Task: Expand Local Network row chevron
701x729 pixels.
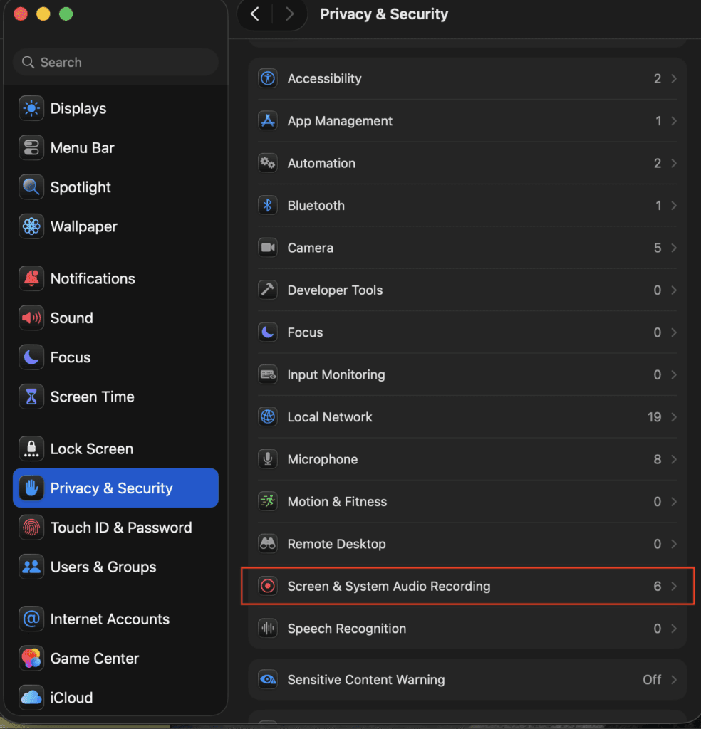Action: (673, 417)
